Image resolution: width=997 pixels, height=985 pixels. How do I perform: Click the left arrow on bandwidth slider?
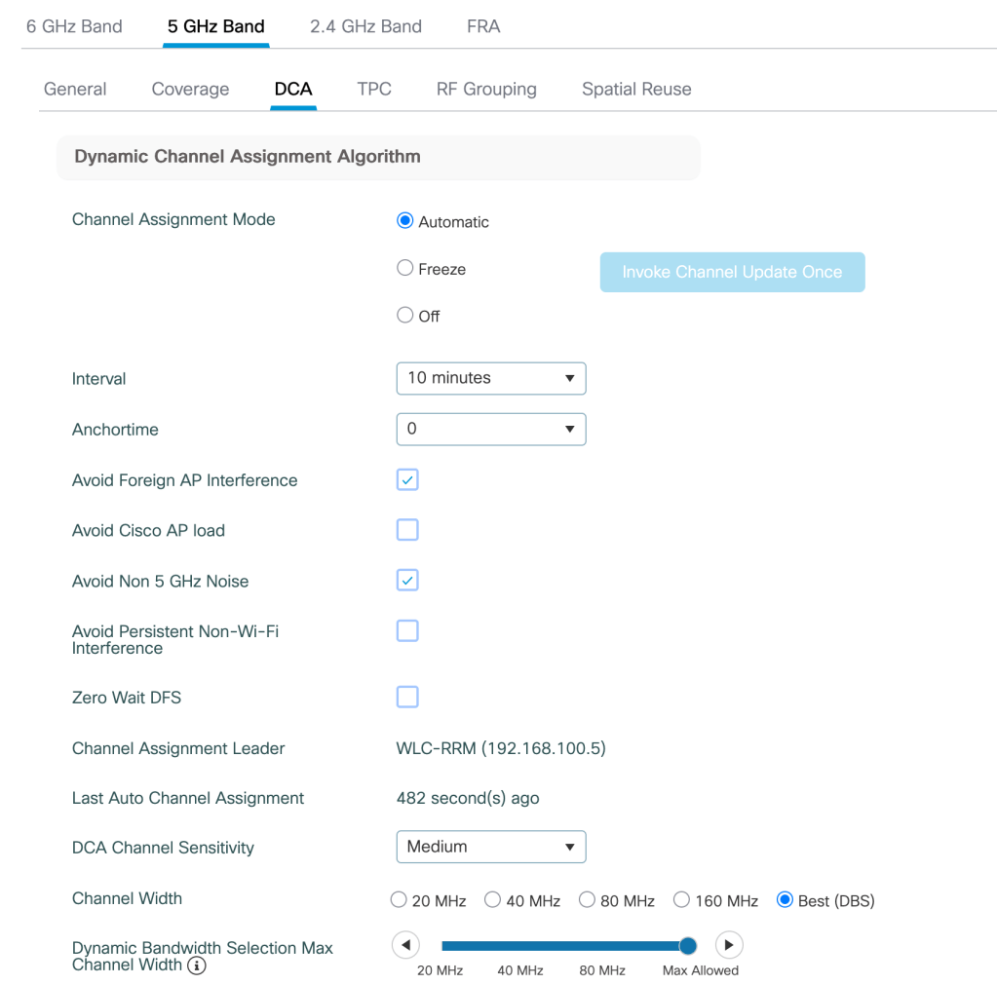click(x=405, y=945)
